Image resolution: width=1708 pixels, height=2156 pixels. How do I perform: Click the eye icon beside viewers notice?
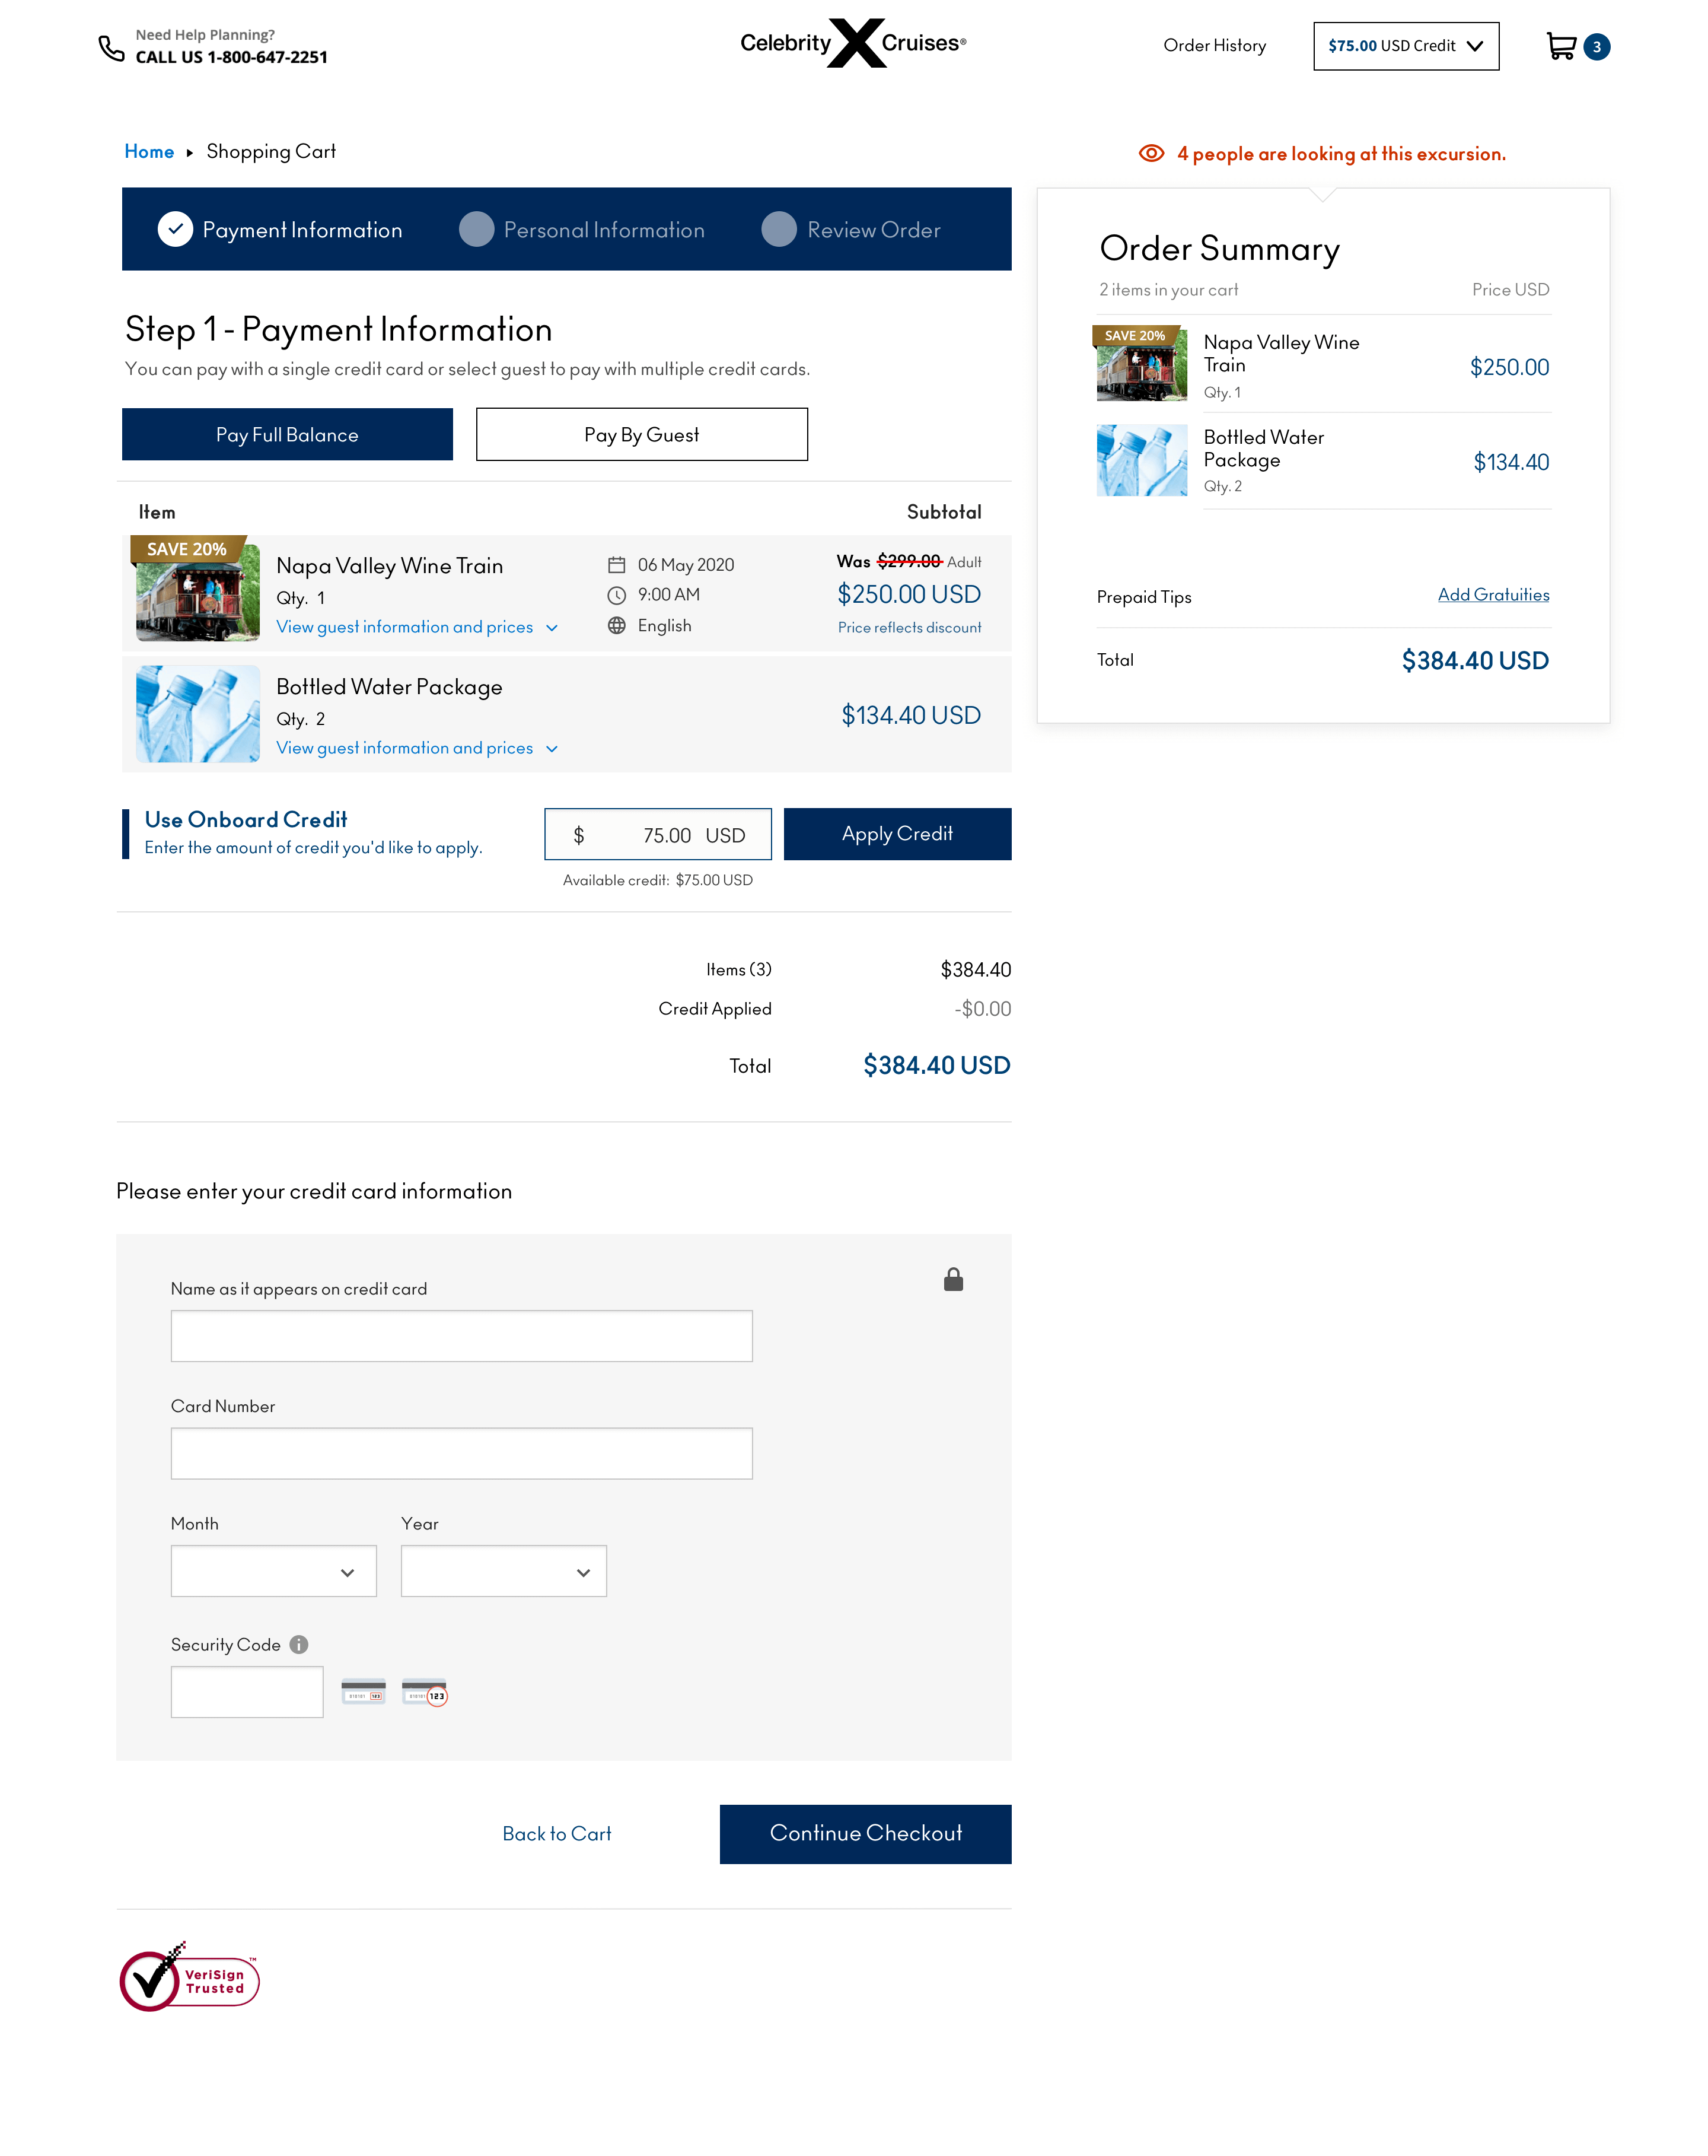pos(1151,153)
